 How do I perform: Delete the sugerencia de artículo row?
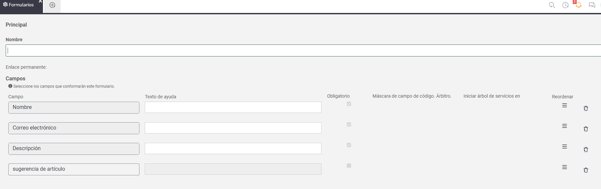pos(586,170)
